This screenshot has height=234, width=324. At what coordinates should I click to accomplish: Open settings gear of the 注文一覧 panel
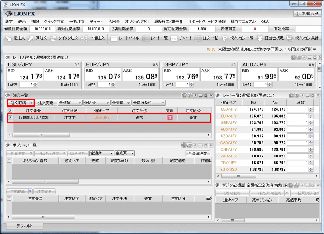click(184, 95)
